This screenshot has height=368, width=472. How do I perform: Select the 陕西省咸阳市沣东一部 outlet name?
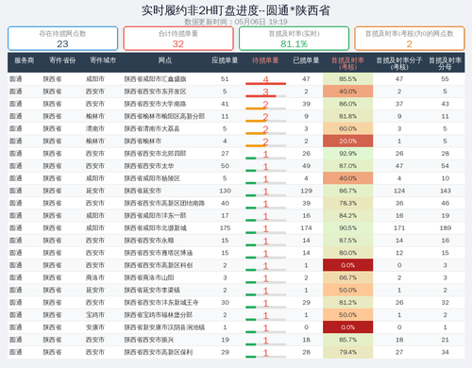pos(155,215)
